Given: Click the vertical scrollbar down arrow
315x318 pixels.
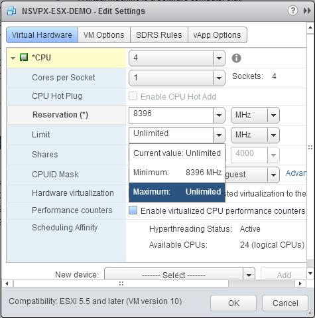Looking at the screenshot, I should [310, 274].
